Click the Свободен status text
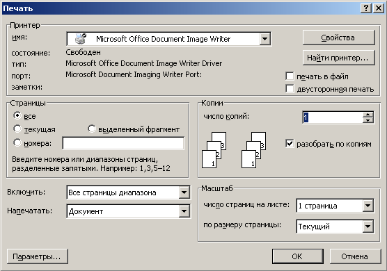Image resolution: width=387 pixels, height=271 pixels. click(83, 52)
